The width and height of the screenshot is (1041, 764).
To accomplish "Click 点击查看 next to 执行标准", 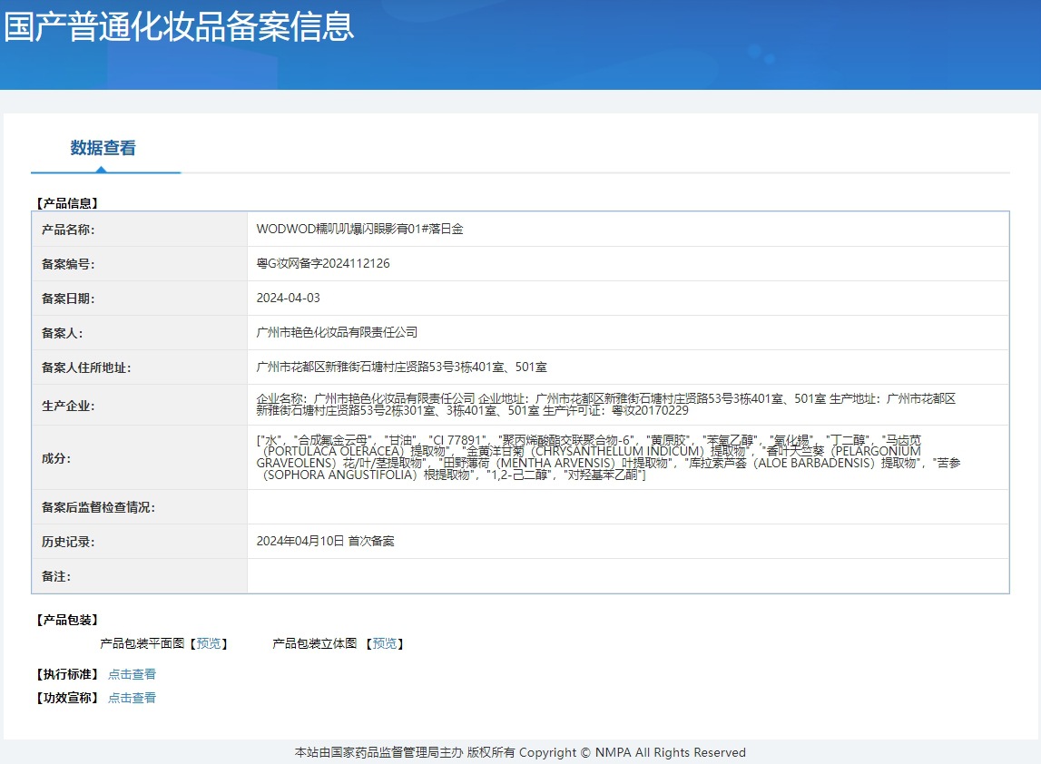I will click(x=132, y=674).
